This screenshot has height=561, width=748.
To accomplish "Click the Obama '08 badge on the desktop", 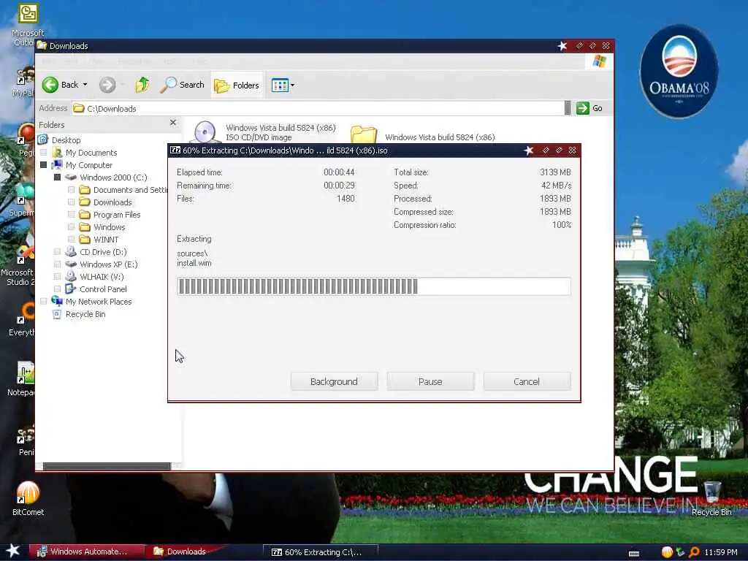I will click(x=679, y=72).
